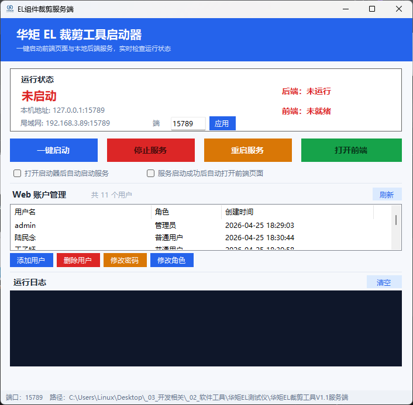
Task: Click the app logo icon in title bar
Action: tap(10, 9)
